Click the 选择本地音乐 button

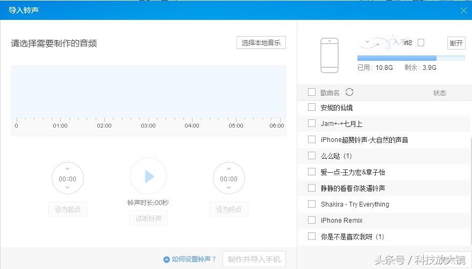(x=261, y=43)
